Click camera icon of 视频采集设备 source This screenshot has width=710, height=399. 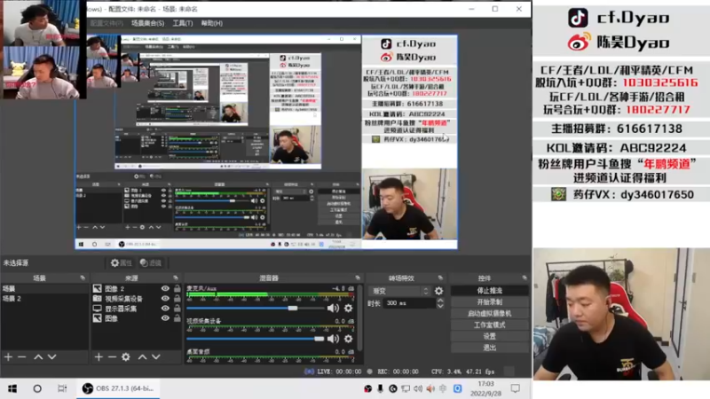[x=98, y=299]
